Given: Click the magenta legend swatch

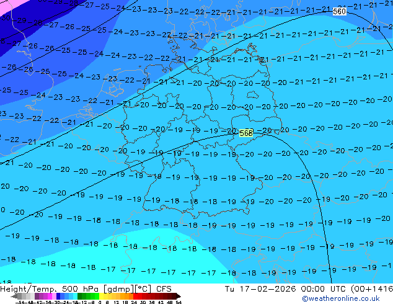Looking at the screenshot, I should pos(50,296).
